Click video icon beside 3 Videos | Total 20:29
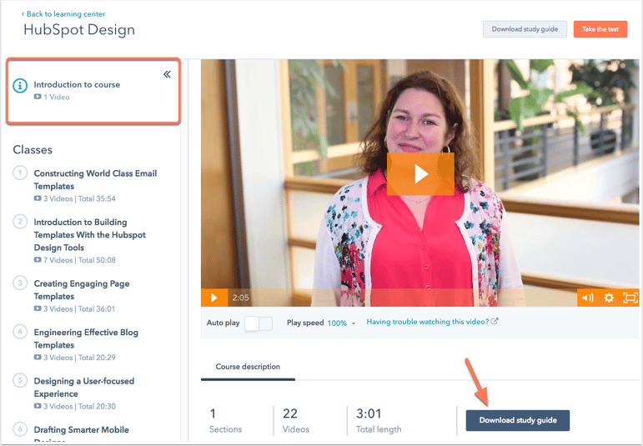Screen dimensions: 643x446 pos(38,357)
